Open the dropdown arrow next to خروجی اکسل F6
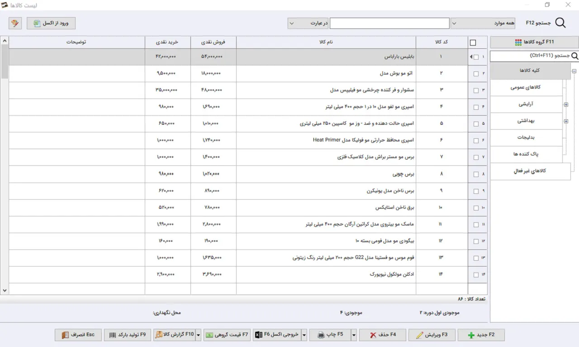Screen dimensions: 579x347 pos(304,335)
